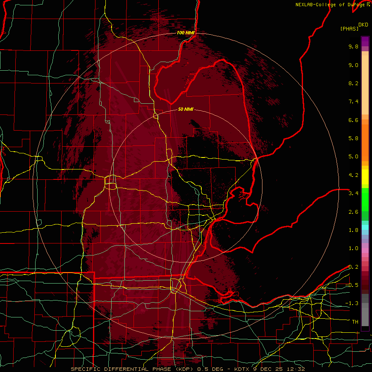Viewport: 372px width, 372px height.
Task: Click the 4.2 value on color scale
Action: [x=353, y=175]
